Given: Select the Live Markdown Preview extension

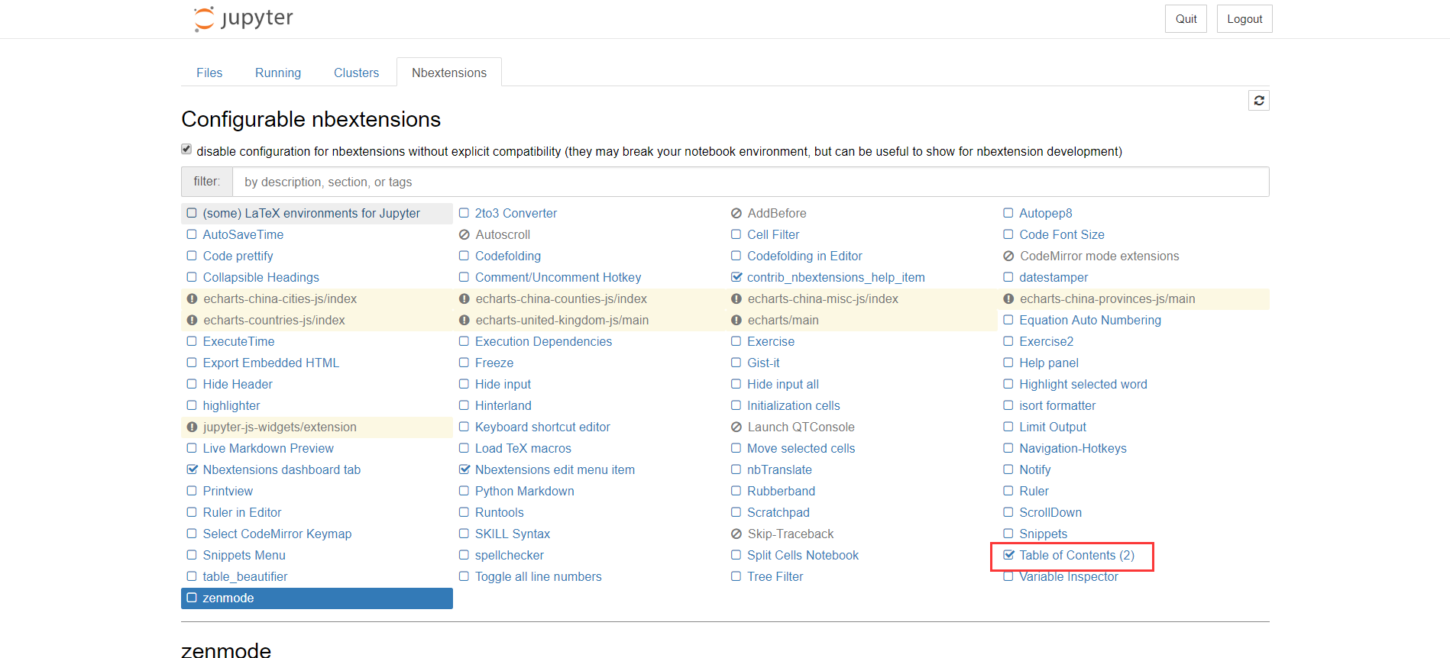Looking at the screenshot, I should point(268,449).
